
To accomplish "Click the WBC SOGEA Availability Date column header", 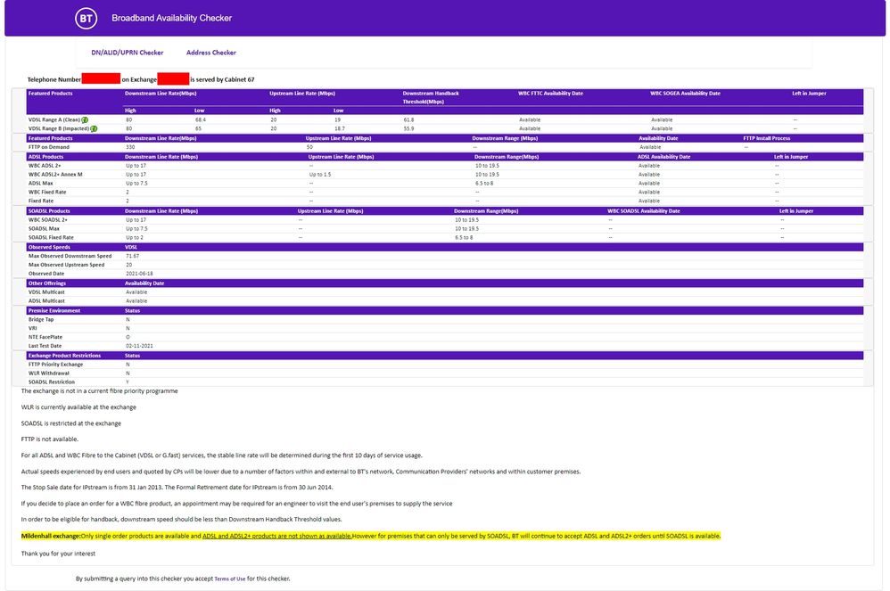I will pyautogui.click(x=685, y=93).
